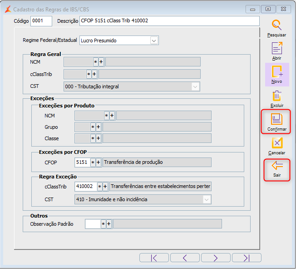This screenshot has width=296, height=269.
Task: Minimize the Cadastro das Regras window
Action: coord(252,9)
